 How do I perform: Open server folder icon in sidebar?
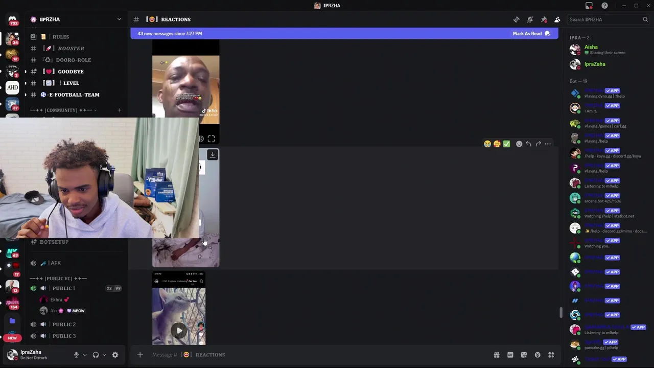(12, 321)
